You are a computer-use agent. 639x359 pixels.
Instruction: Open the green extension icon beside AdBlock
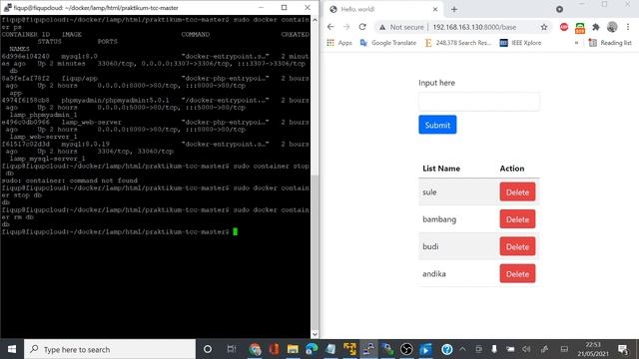point(580,28)
